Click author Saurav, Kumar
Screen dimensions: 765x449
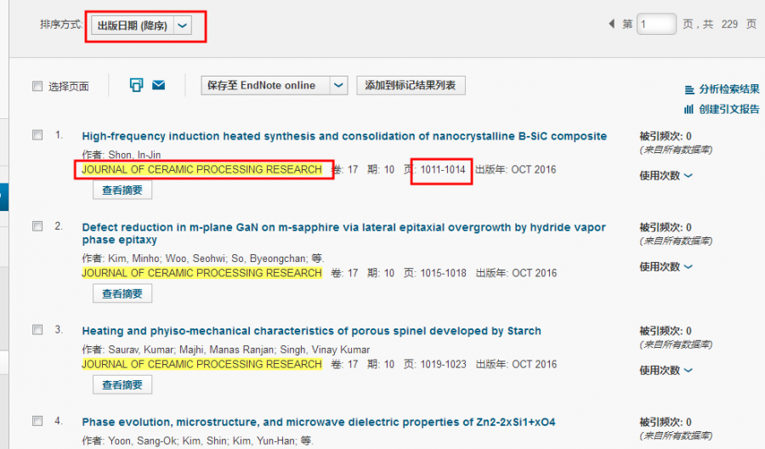pos(140,350)
